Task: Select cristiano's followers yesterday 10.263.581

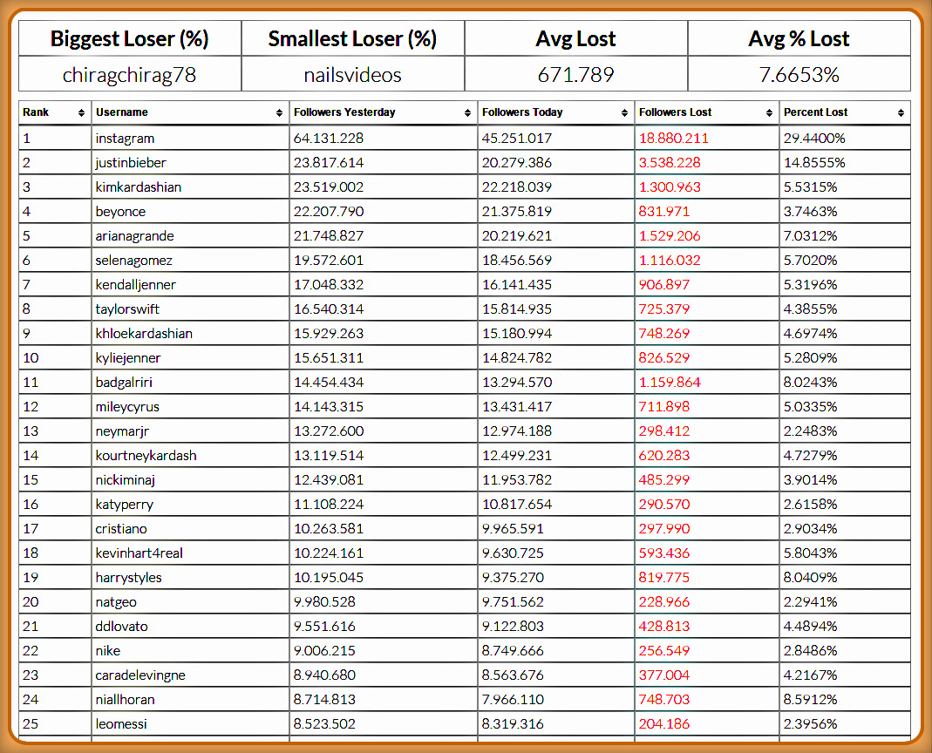Action: pyautogui.click(x=328, y=529)
